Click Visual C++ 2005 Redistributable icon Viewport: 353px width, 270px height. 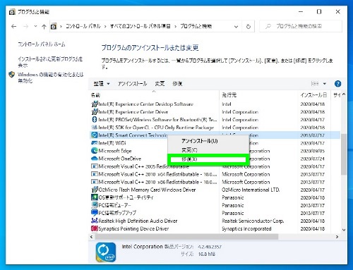pyautogui.click(x=95, y=166)
